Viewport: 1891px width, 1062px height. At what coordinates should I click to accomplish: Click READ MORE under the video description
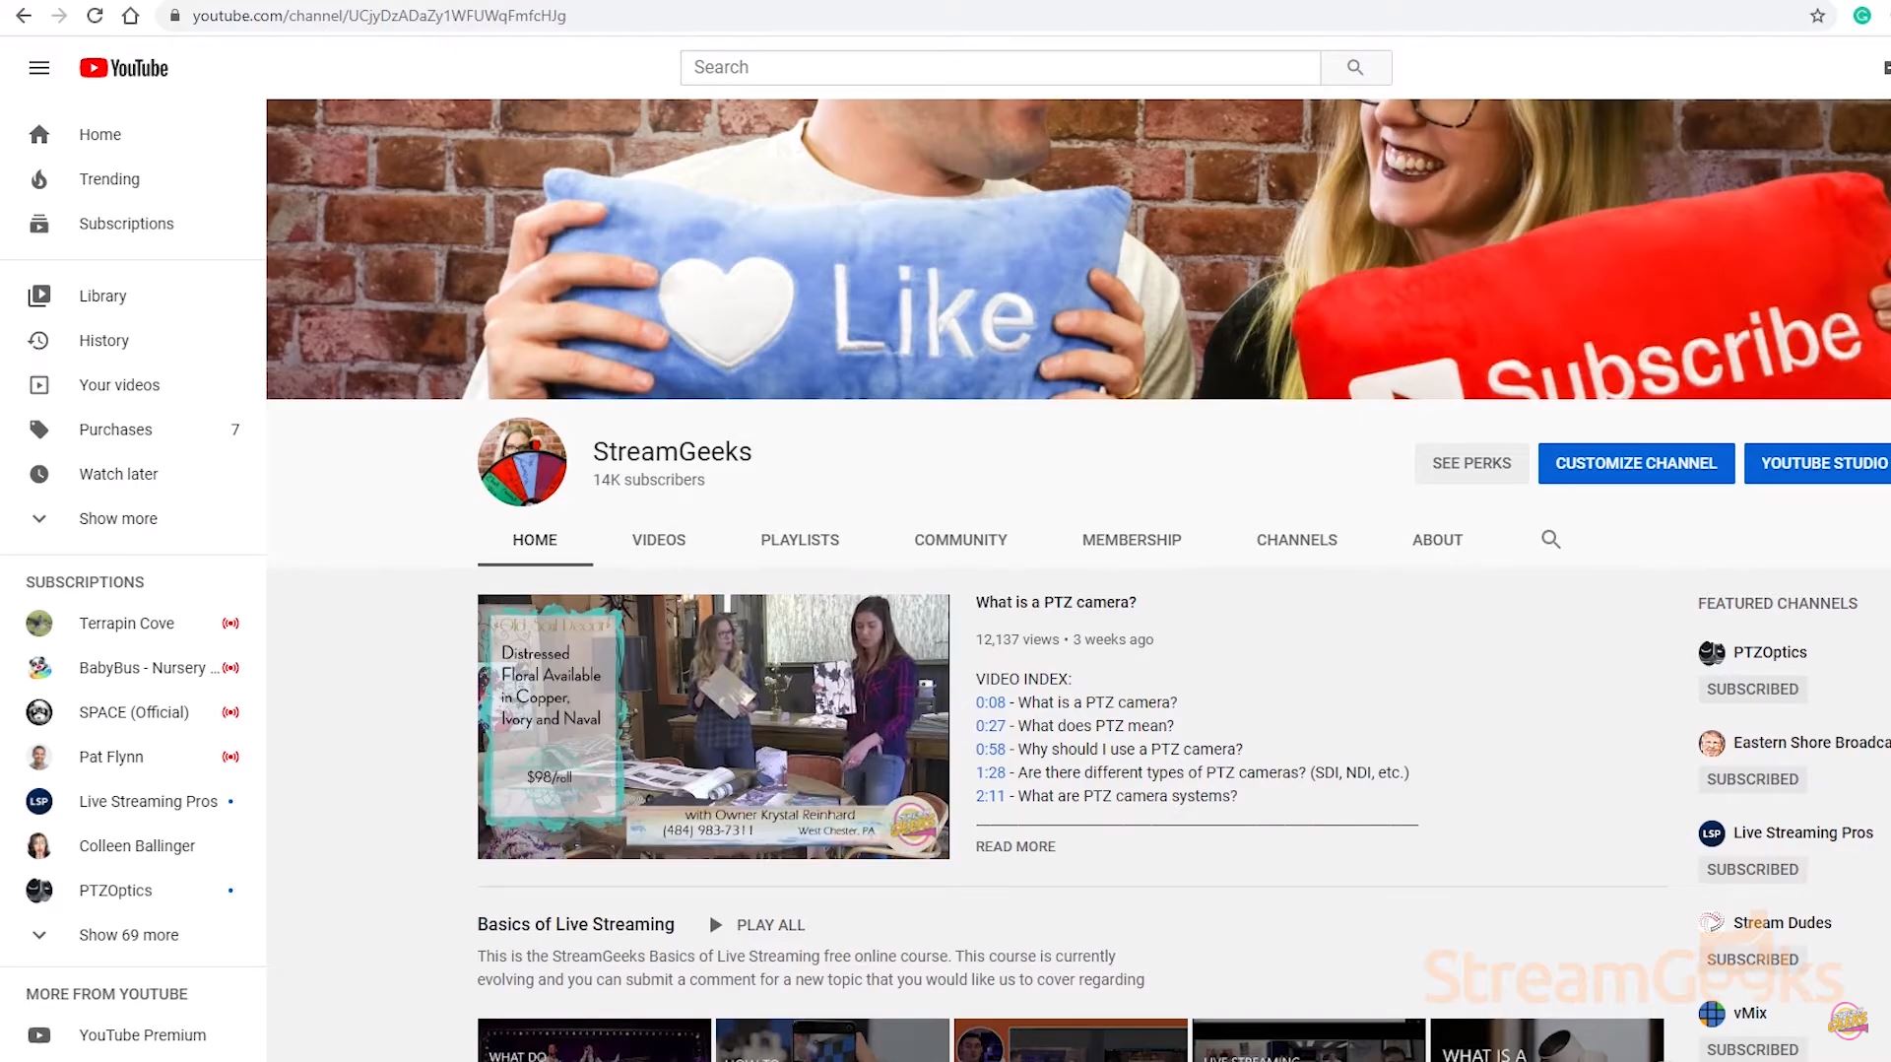[1014, 846]
